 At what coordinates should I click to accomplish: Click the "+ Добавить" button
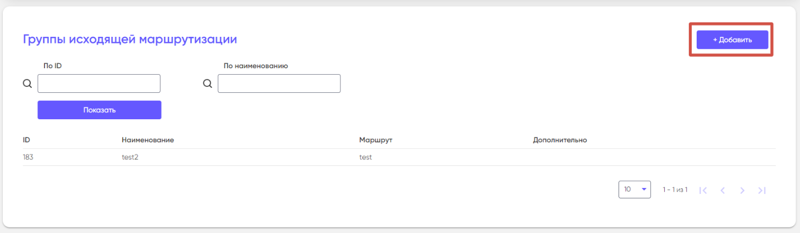pos(732,40)
